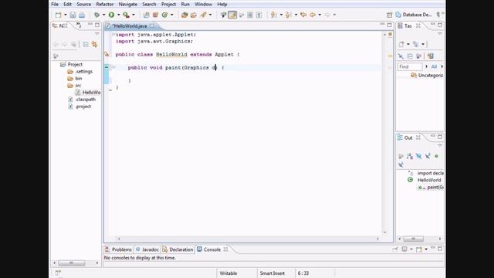
Task: Open the New Java Class dropdown arrow
Action: (171, 15)
